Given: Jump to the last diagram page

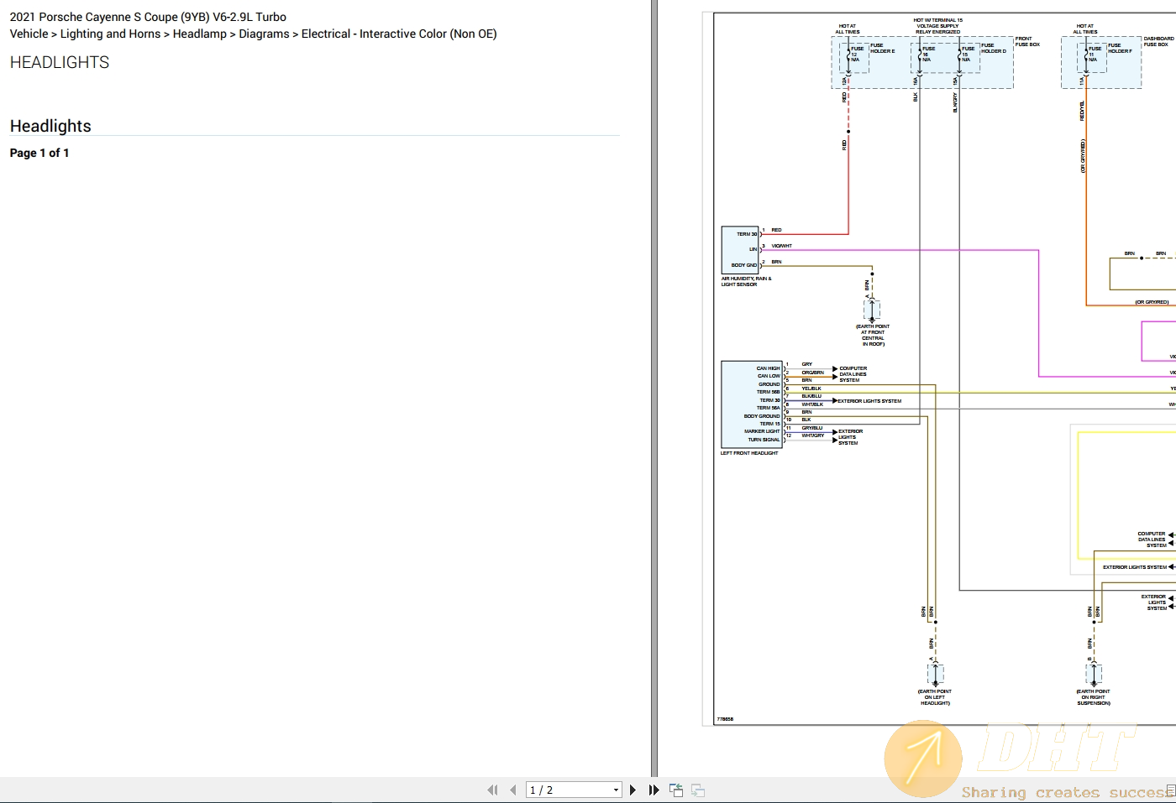Looking at the screenshot, I should [654, 790].
